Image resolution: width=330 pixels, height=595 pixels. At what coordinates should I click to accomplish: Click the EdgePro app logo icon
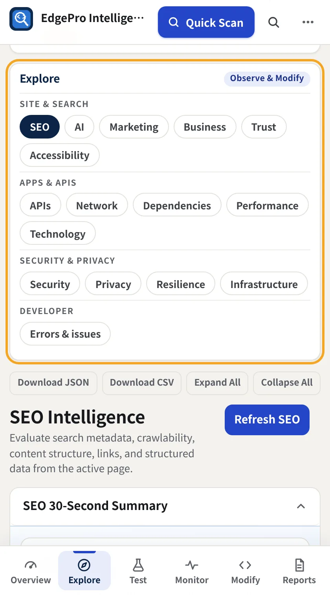click(x=21, y=19)
